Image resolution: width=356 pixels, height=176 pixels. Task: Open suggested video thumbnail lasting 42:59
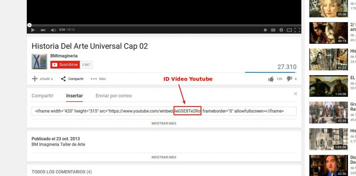[x=328, y=112]
